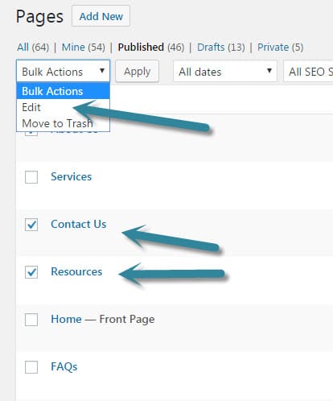Choose Edit from bulk actions list

click(x=63, y=107)
